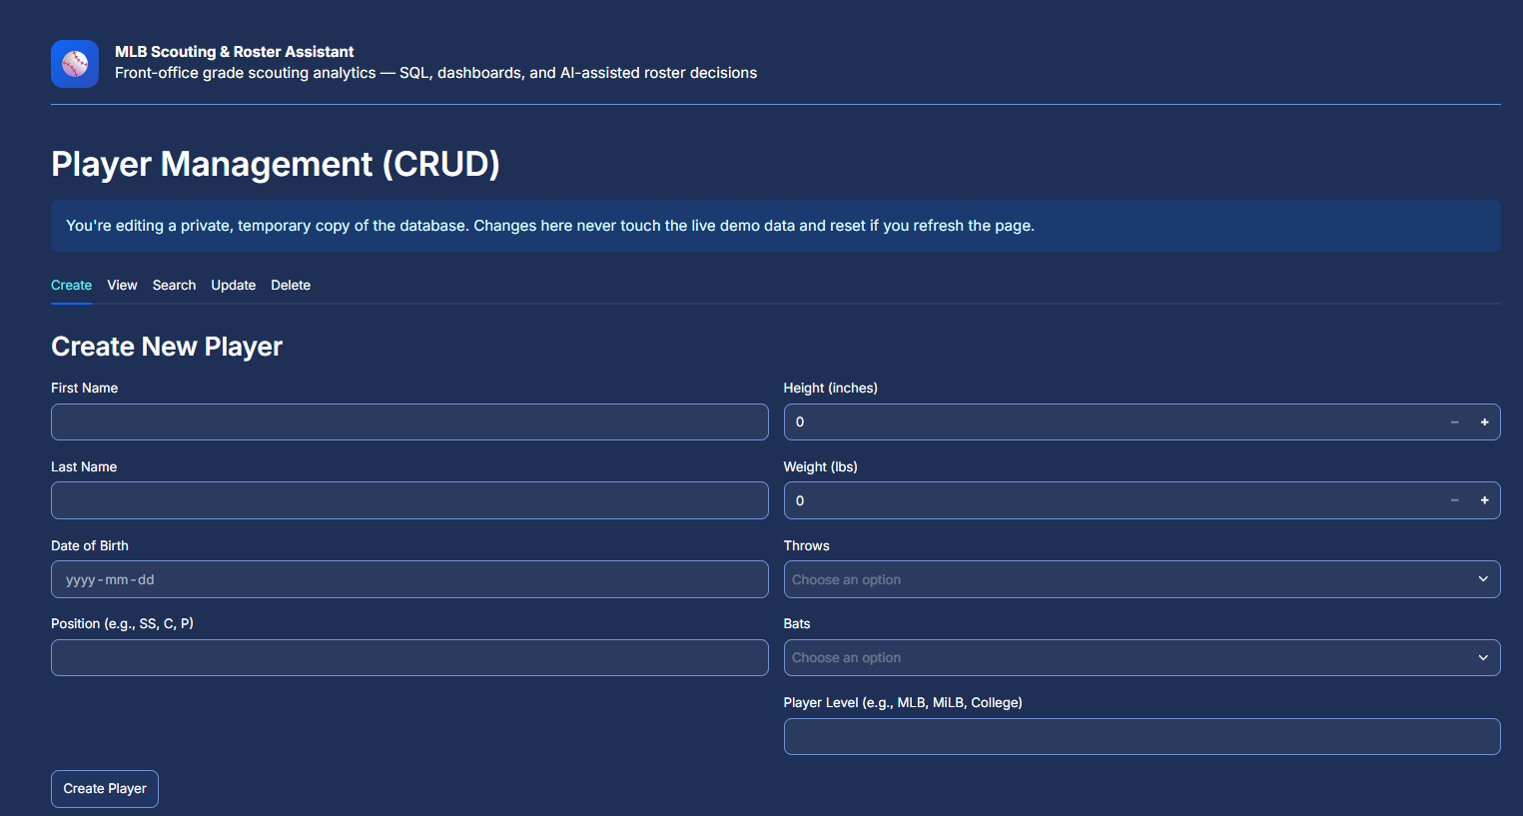The height and width of the screenshot is (816, 1523).
Task: Switch to the Delete tab
Action: point(291,286)
